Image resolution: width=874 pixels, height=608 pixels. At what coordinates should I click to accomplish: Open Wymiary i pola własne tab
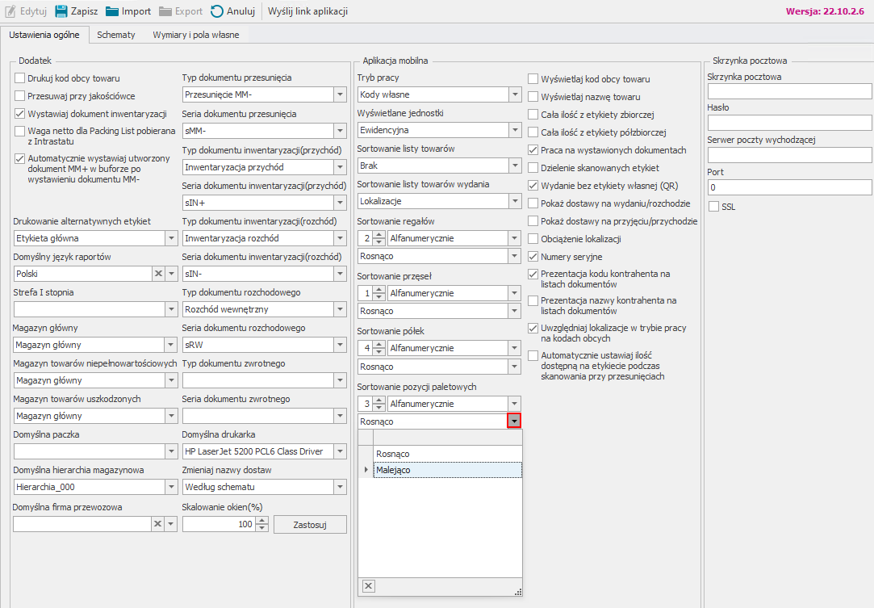click(x=195, y=36)
